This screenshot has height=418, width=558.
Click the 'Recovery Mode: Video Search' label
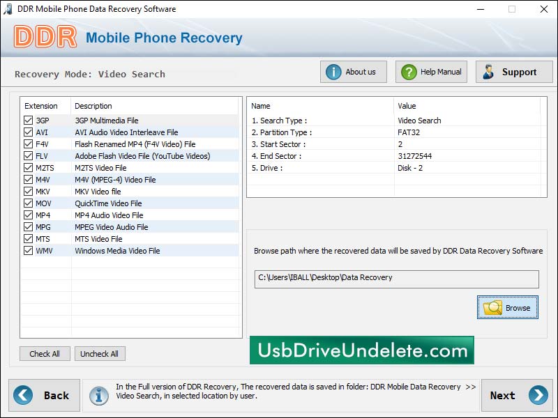(x=90, y=75)
